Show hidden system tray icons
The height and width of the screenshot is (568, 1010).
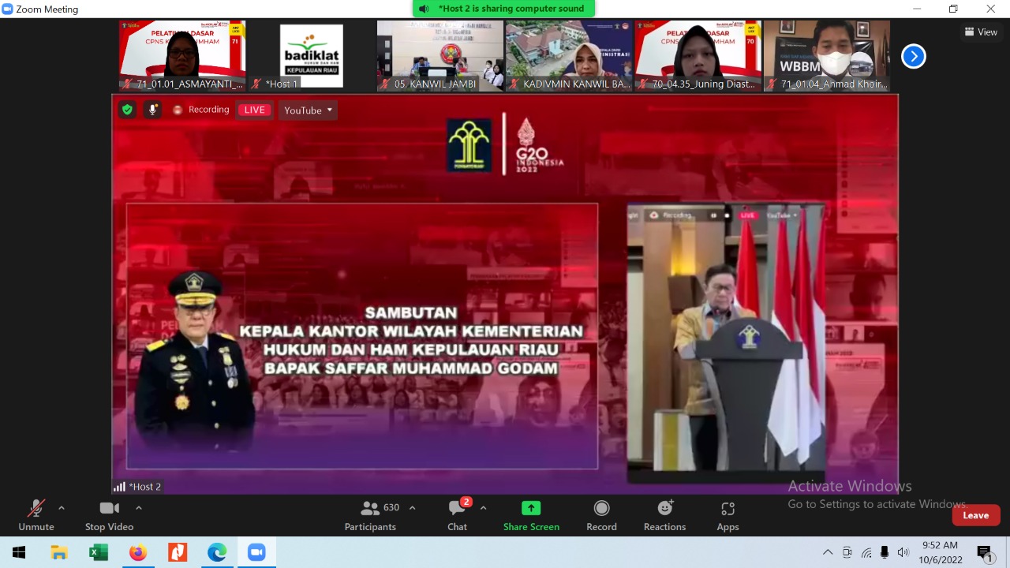coord(827,552)
